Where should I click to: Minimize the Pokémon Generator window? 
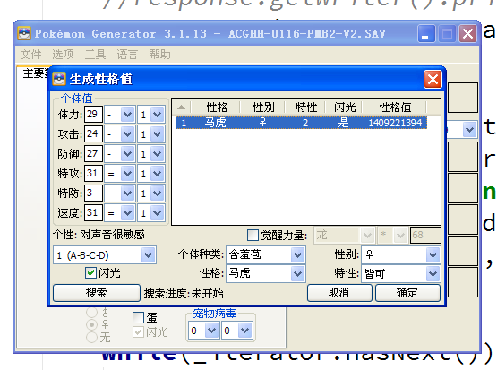[425, 34]
